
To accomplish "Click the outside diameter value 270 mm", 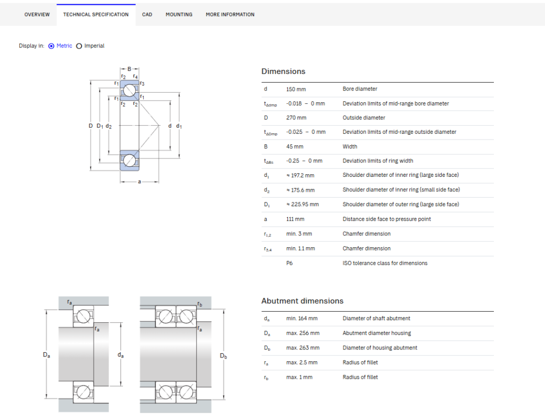I will tap(296, 118).
